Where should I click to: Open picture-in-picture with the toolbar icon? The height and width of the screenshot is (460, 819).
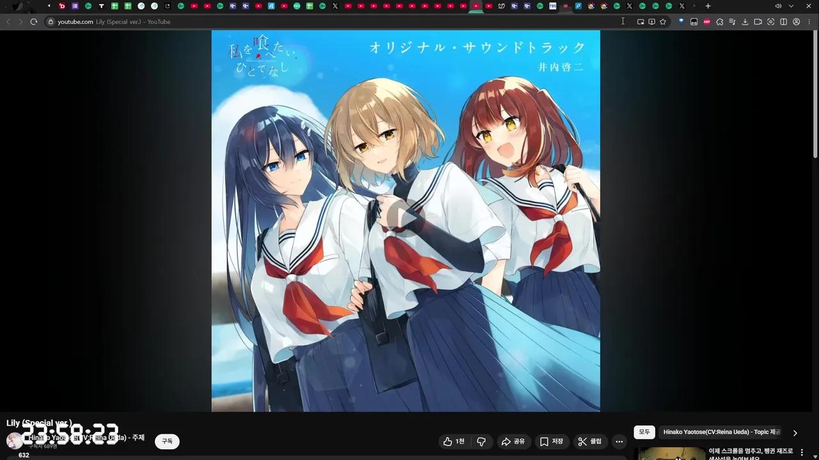(x=640, y=21)
